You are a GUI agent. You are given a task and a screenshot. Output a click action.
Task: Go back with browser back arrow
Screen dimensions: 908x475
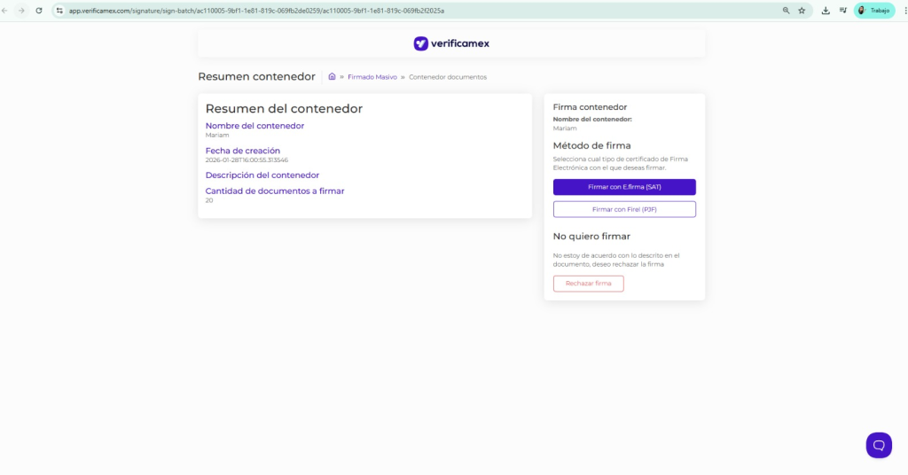(7, 11)
